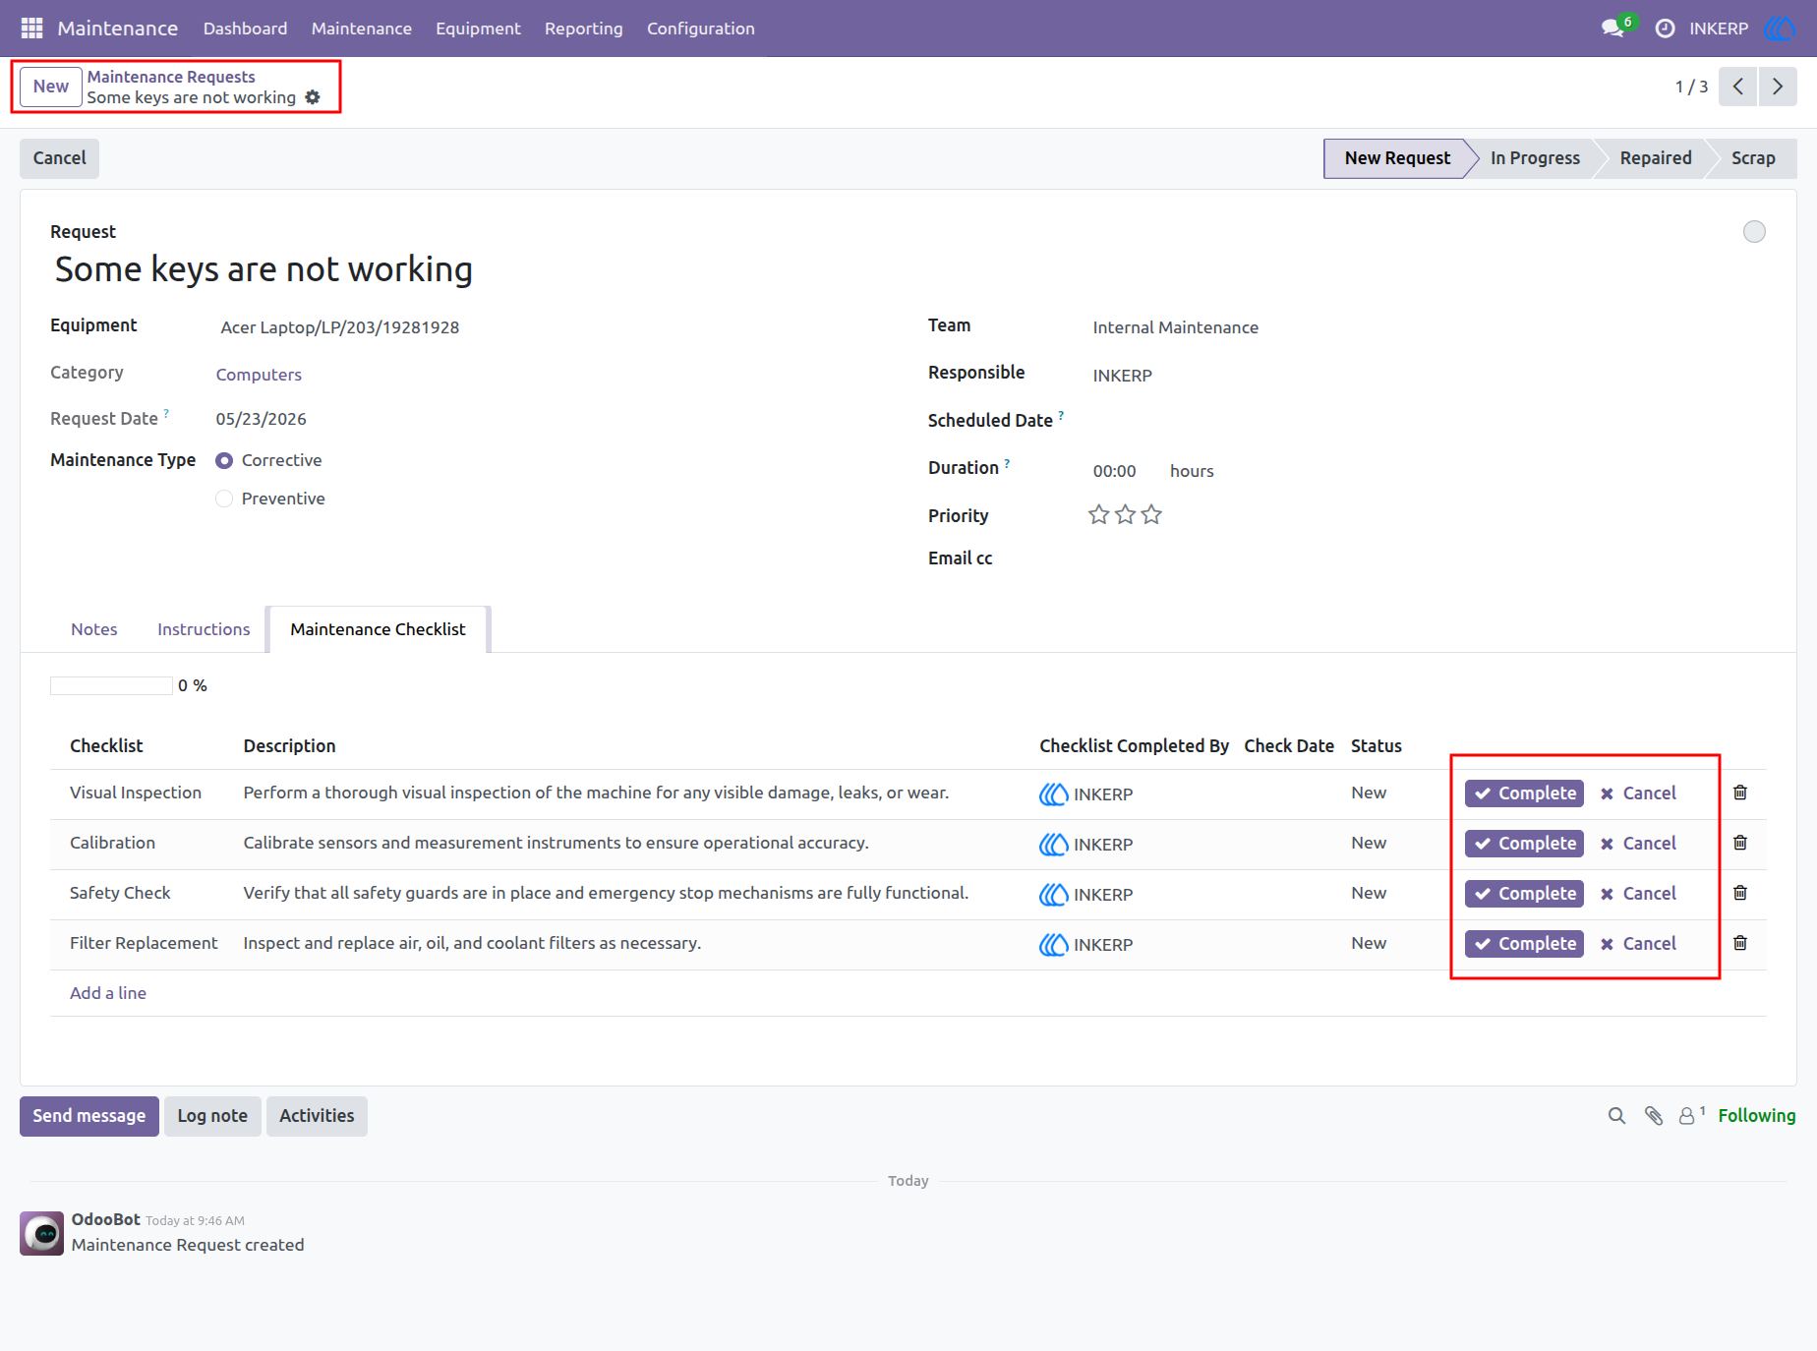This screenshot has width=1817, height=1351.
Task: Click the Activities button
Action: pyautogui.click(x=317, y=1116)
